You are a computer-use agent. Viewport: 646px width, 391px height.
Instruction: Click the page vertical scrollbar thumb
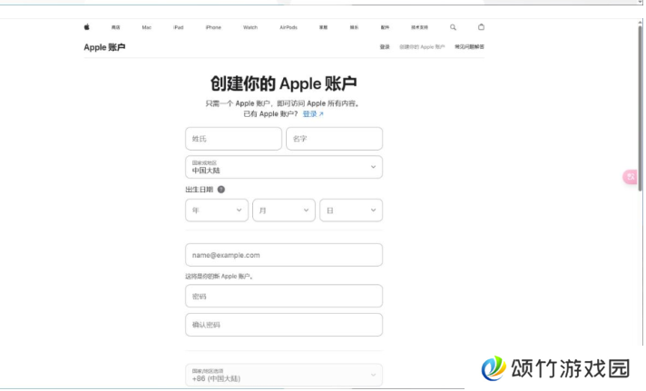(x=641, y=107)
